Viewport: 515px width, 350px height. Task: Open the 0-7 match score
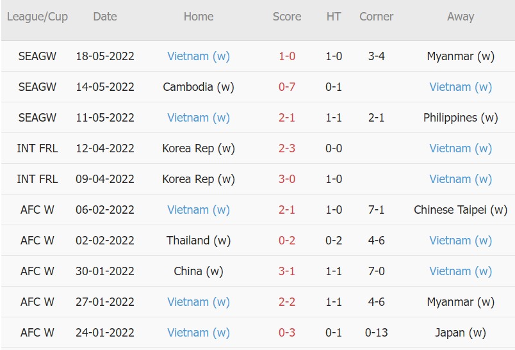coord(286,87)
